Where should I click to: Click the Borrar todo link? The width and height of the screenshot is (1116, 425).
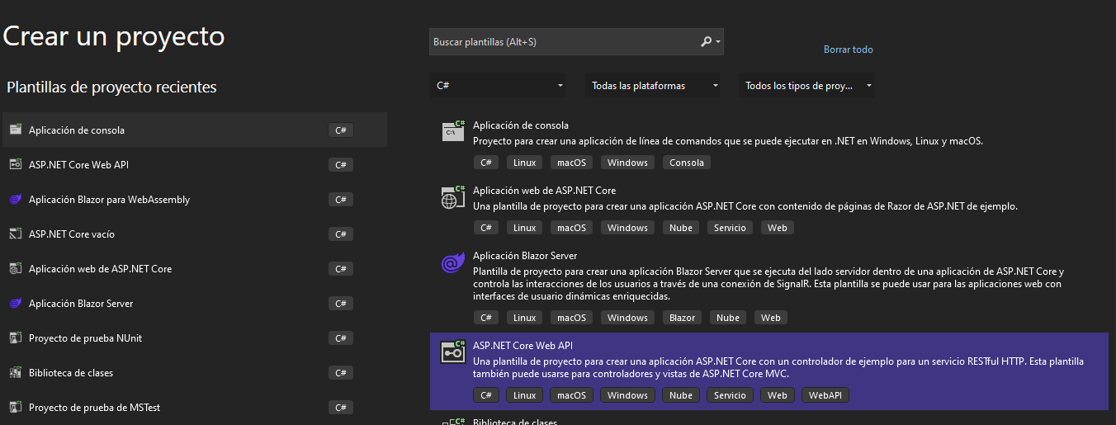[x=848, y=50]
